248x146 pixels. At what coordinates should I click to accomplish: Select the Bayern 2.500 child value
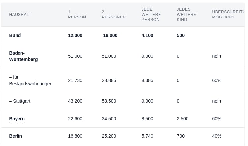tap(183, 119)
